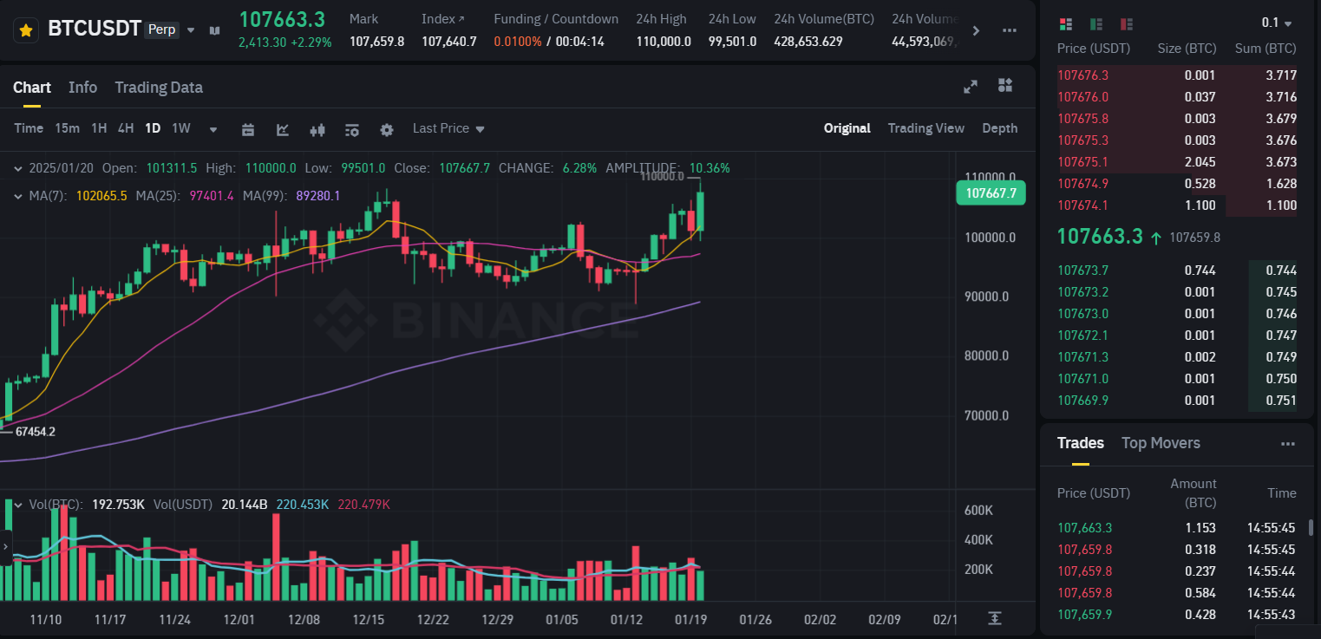This screenshot has width=1321, height=639.
Task: Collapse the Vol(BTC) indicator legend chevron
Action: (19, 504)
